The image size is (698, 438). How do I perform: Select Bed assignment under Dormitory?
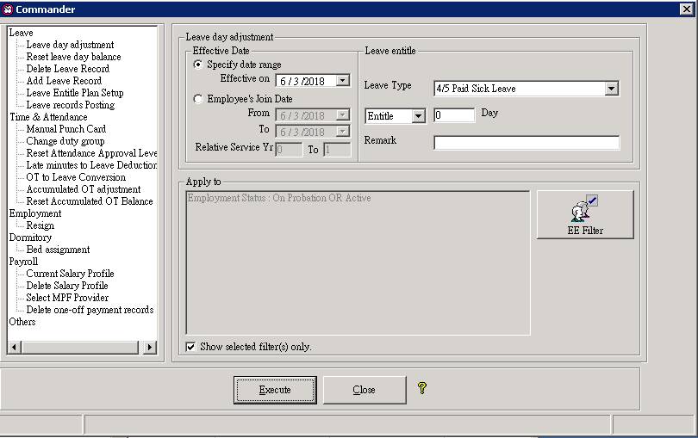[x=58, y=250]
